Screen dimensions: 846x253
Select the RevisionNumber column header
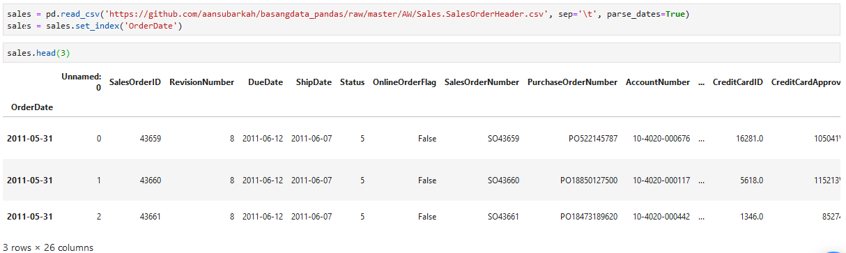tap(202, 82)
